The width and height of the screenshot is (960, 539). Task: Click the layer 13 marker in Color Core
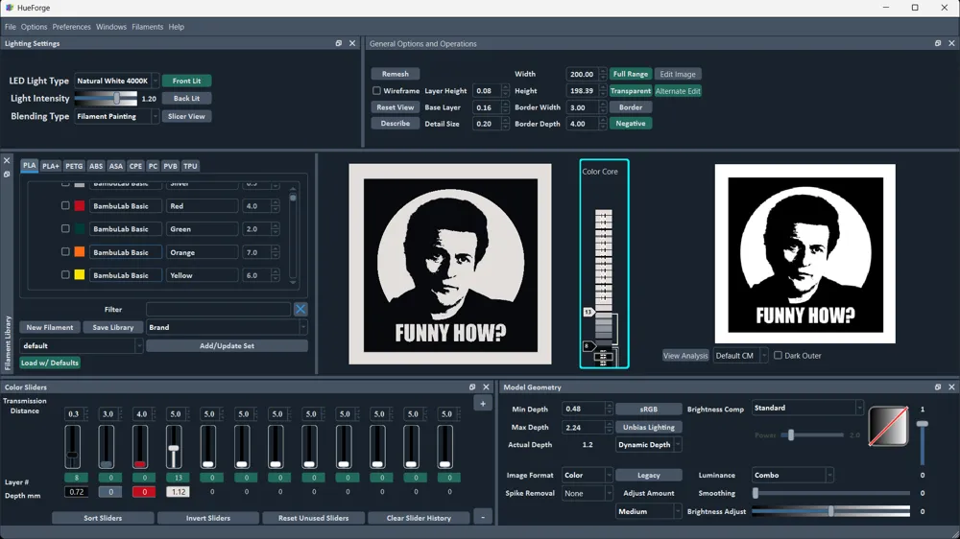coord(588,312)
